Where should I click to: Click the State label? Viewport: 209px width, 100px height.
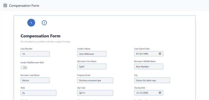[23, 88]
